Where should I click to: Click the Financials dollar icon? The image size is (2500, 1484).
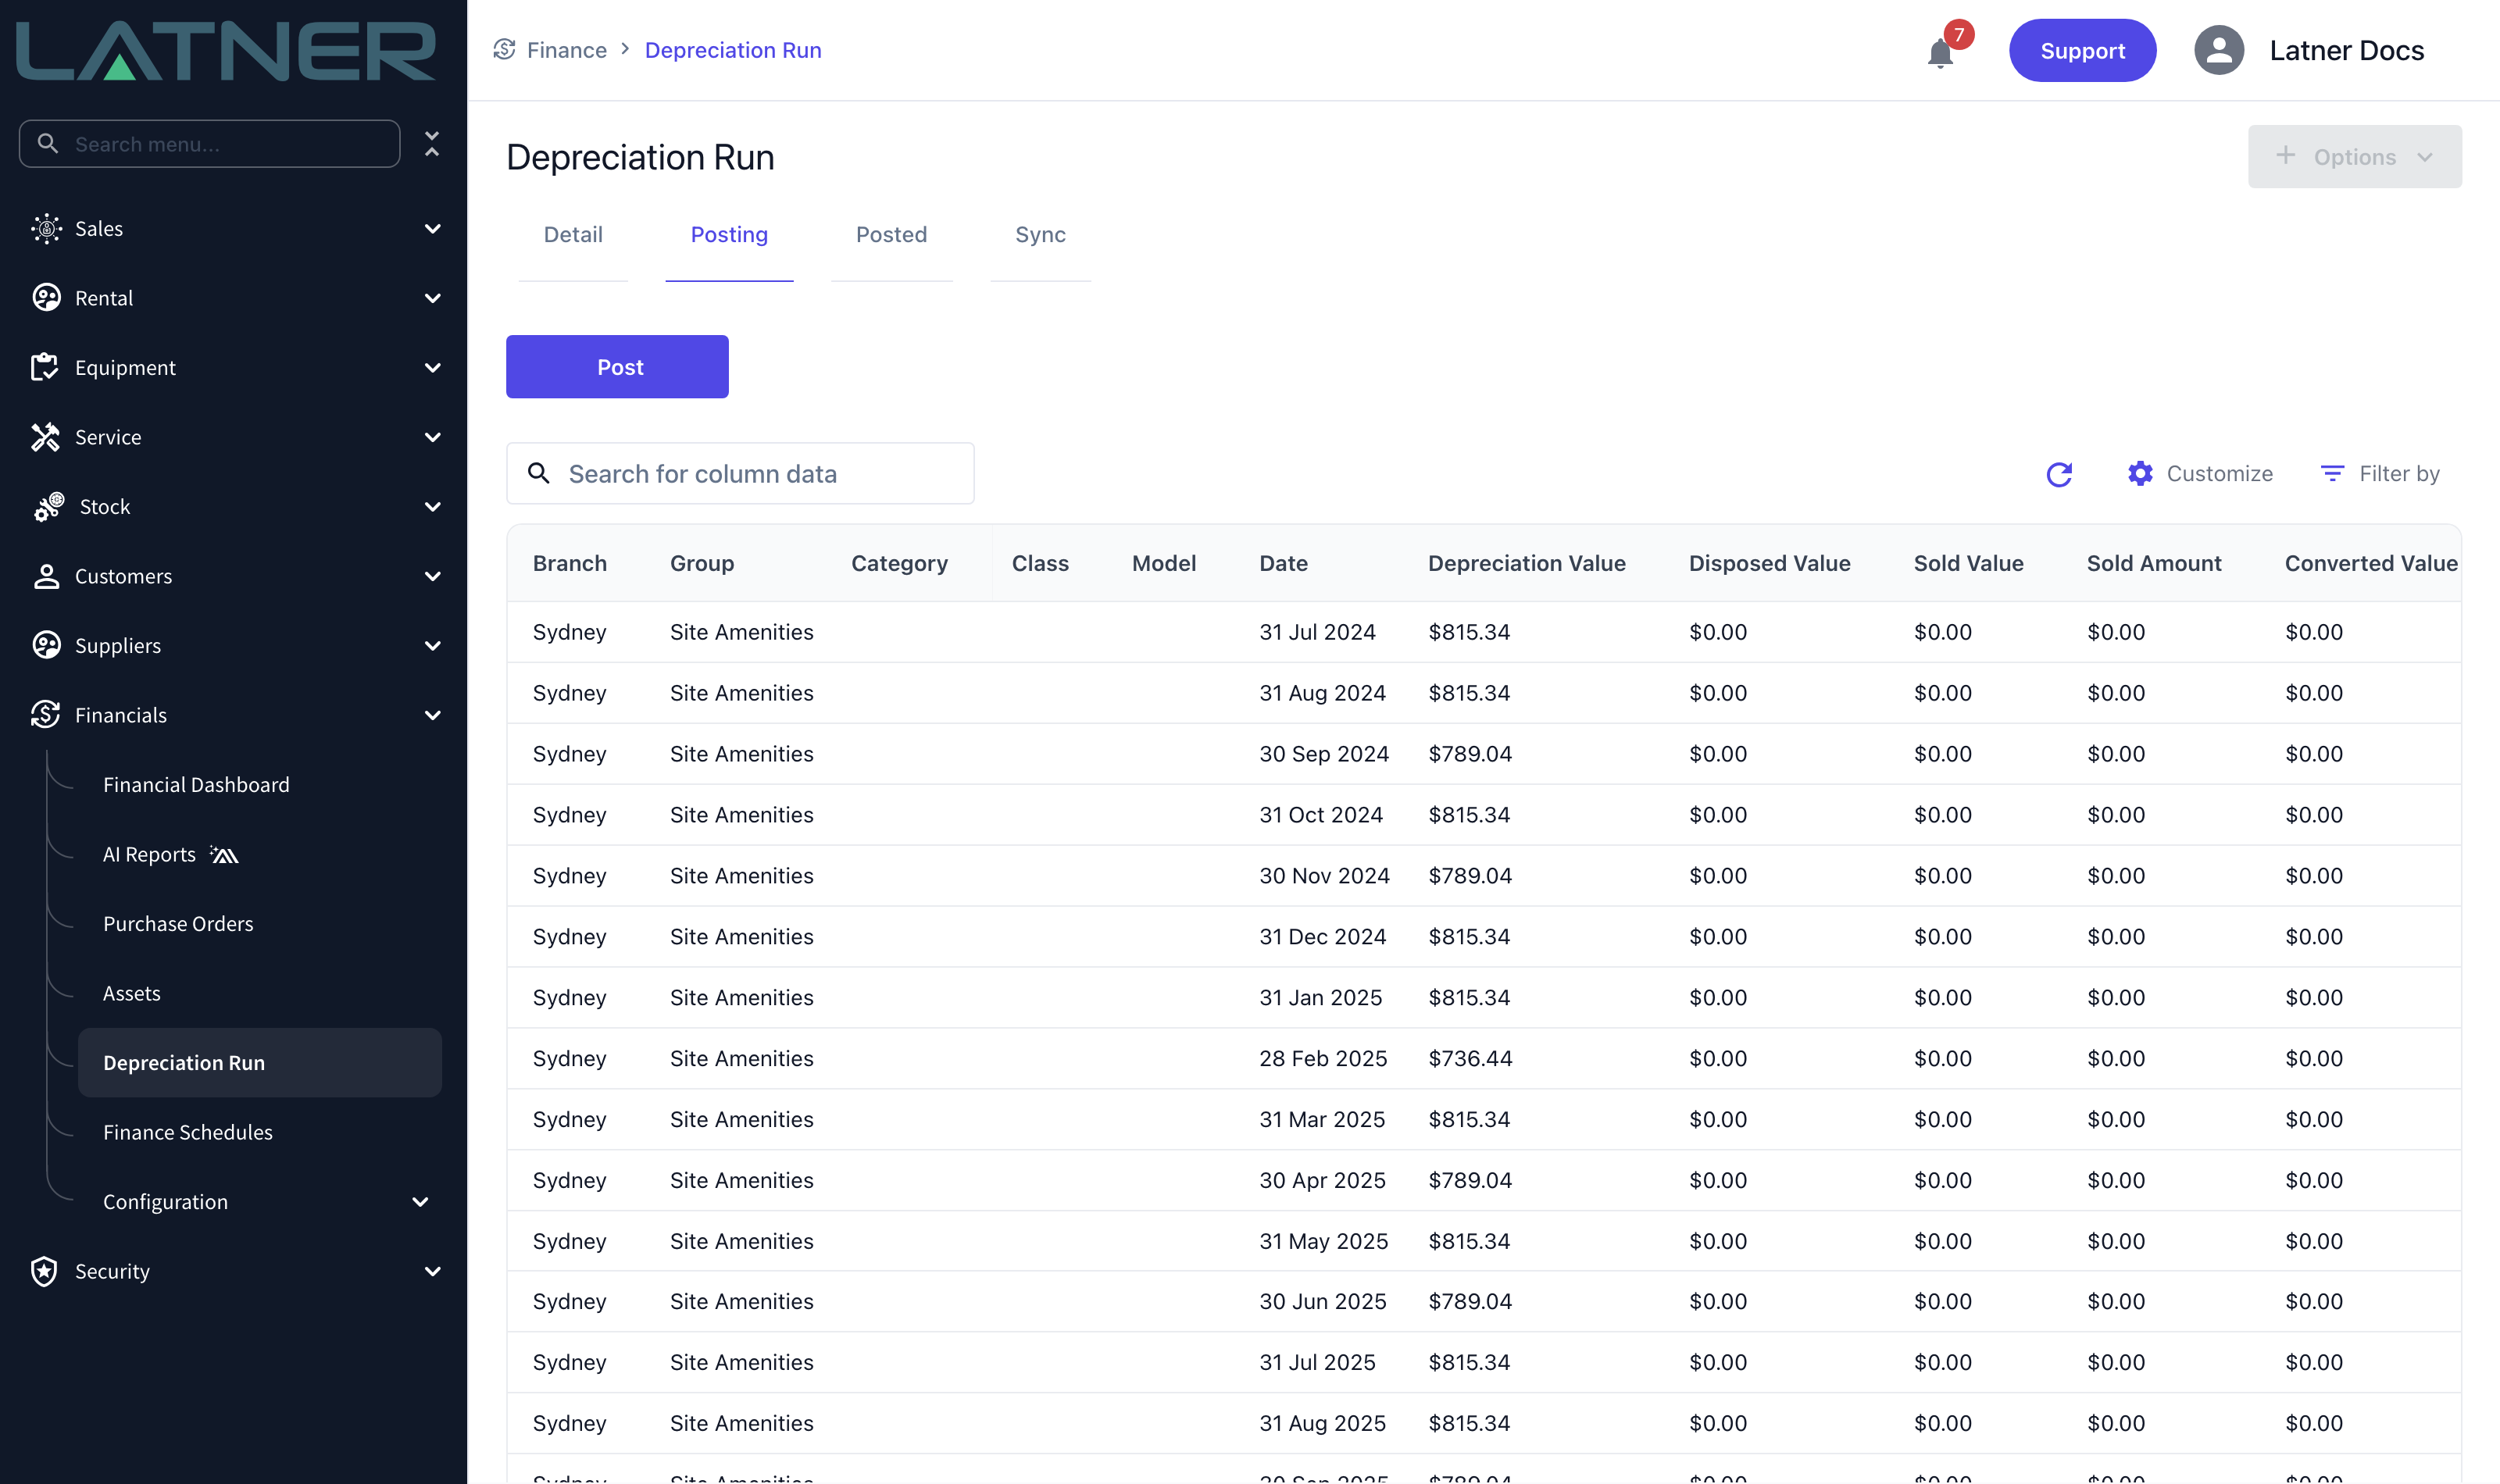(46, 714)
